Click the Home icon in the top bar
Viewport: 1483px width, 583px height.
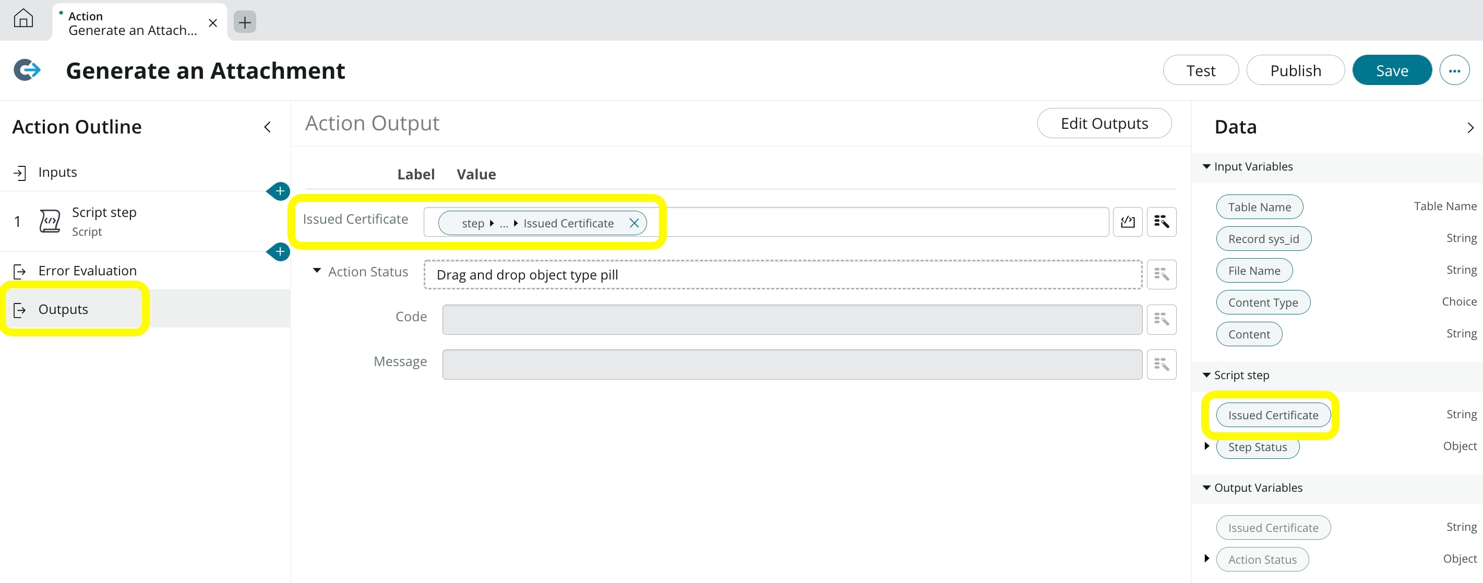(x=24, y=19)
